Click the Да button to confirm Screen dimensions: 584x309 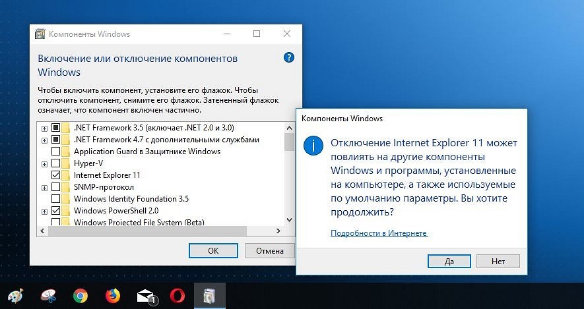pyautogui.click(x=449, y=262)
